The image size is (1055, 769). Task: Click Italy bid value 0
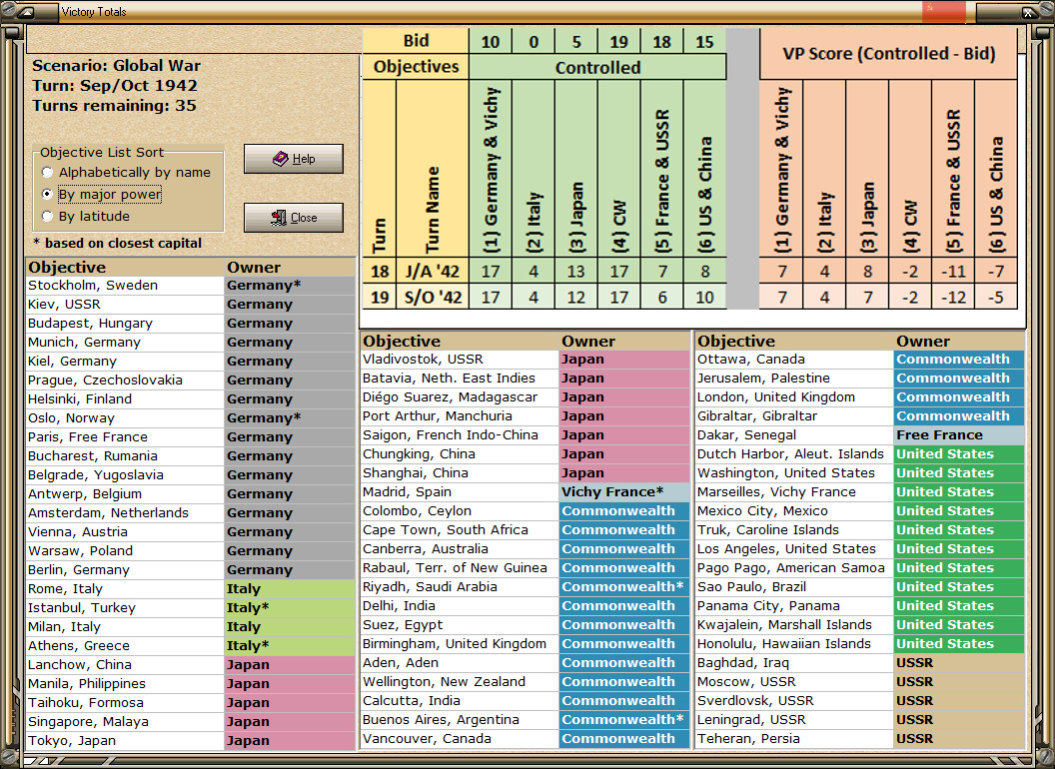(x=533, y=41)
